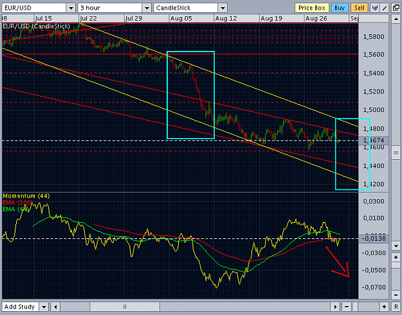Click the momentum value -0,0138 marker
The image size is (402, 315).
point(374,239)
